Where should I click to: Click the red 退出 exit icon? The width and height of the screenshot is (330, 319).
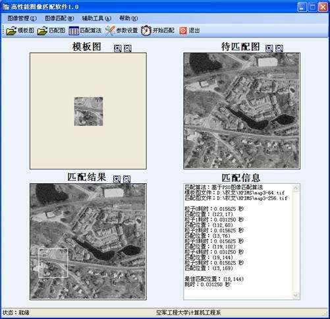click(183, 30)
